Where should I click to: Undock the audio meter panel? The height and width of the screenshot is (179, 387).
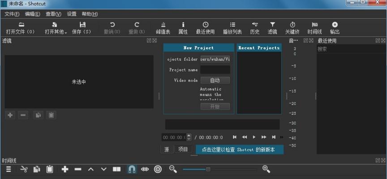coord(305,41)
